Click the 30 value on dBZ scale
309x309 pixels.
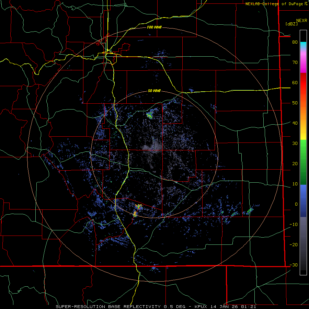coord(295,143)
